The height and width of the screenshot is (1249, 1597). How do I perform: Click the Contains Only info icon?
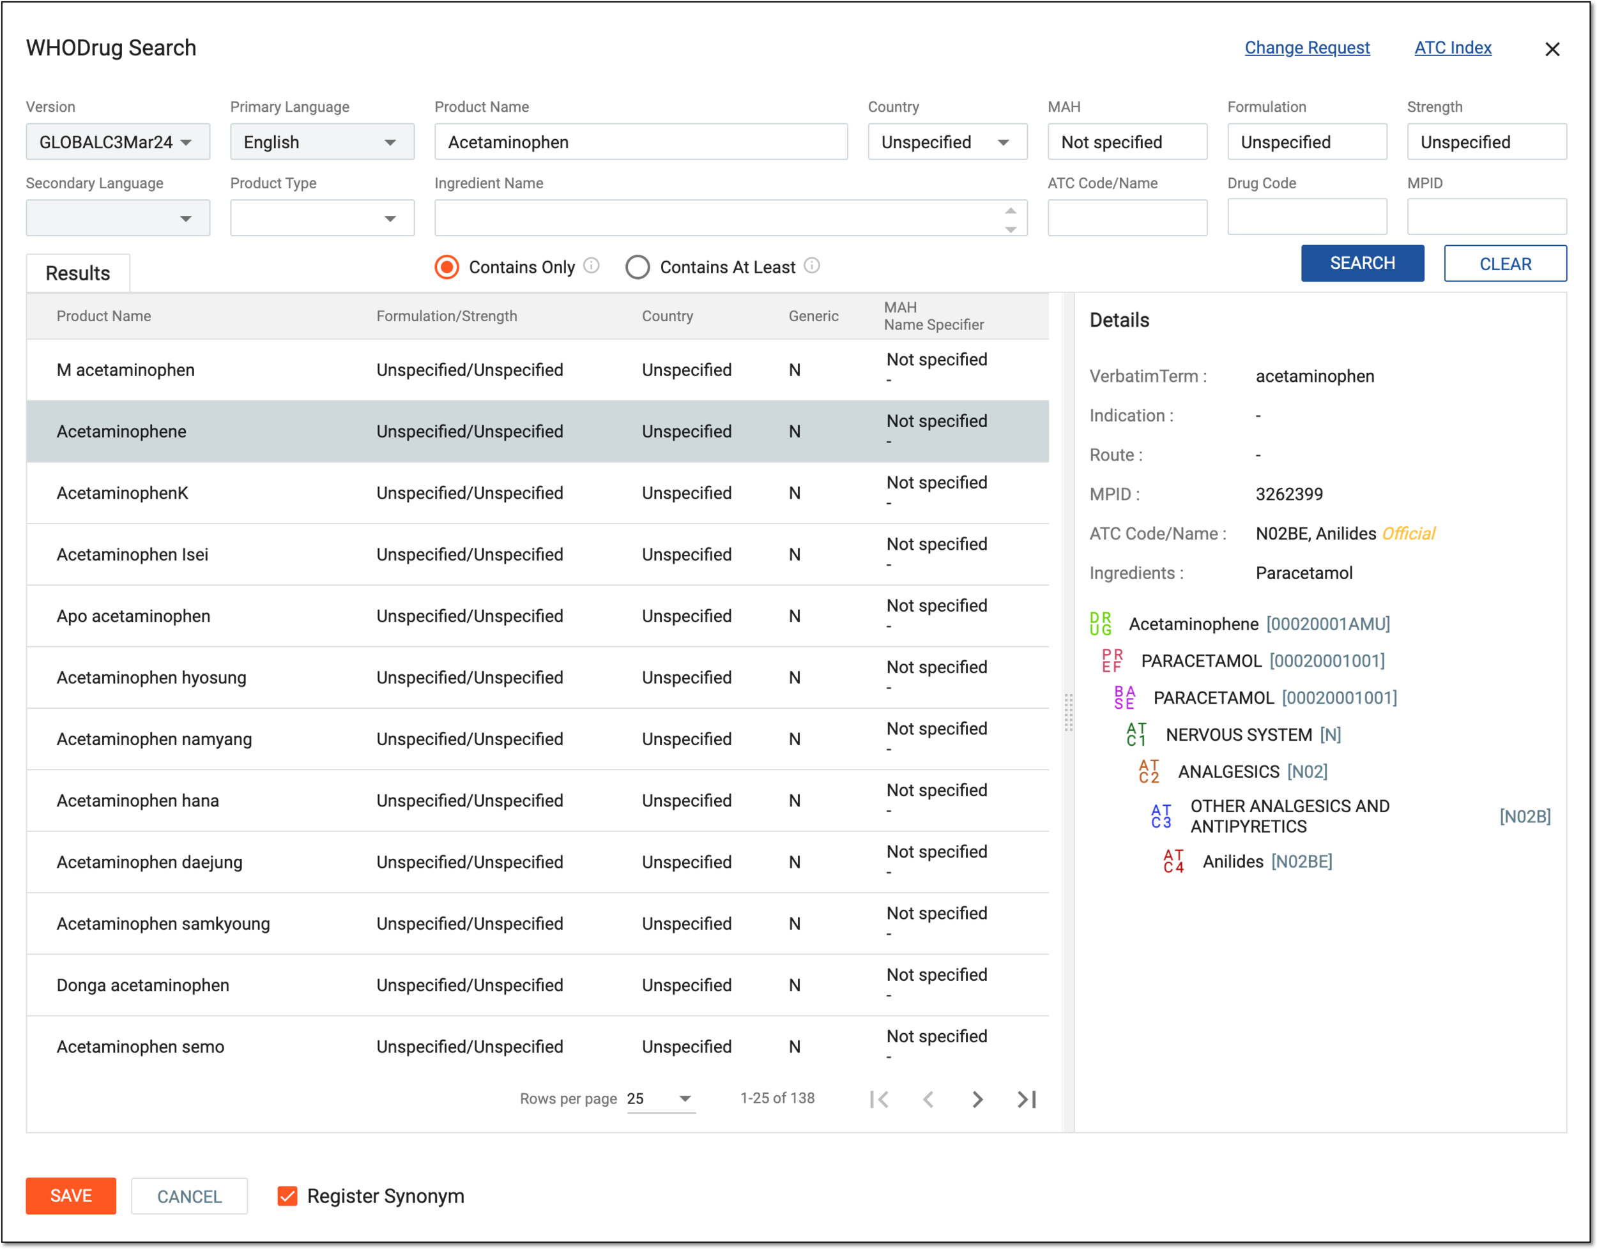(592, 266)
